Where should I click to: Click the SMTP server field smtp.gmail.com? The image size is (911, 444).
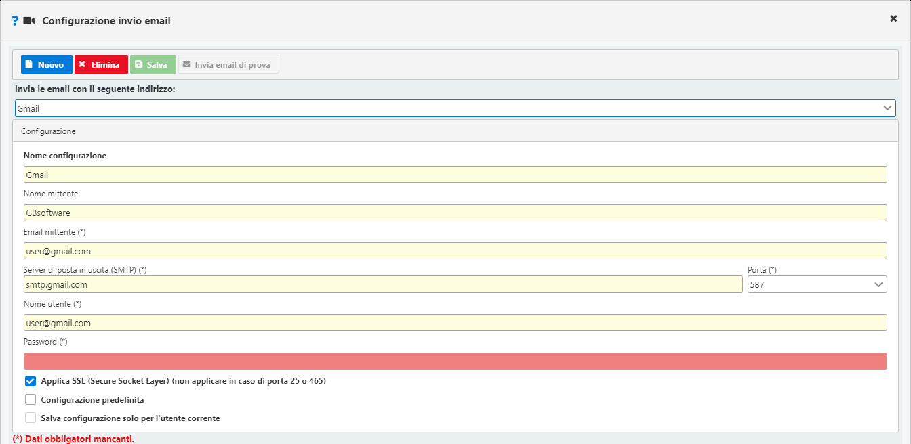click(x=383, y=285)
